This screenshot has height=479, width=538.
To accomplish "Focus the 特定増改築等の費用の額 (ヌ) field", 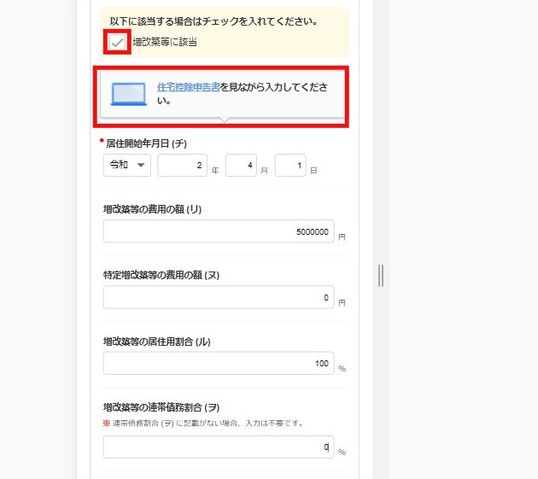I will tap(219, 297).
